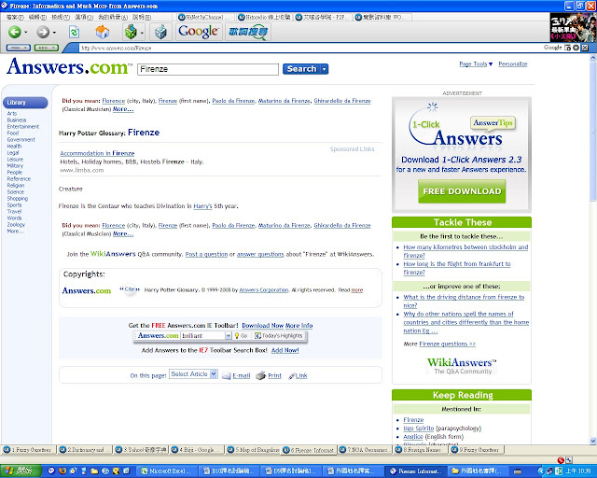Viewport: 597px width, 478px height.
Task: Open the Back button history dropdown arrow
Action: [x=26, y=33]
